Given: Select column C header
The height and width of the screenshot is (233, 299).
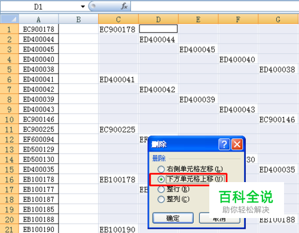Looking at the screenshot, I should (118, 19).
